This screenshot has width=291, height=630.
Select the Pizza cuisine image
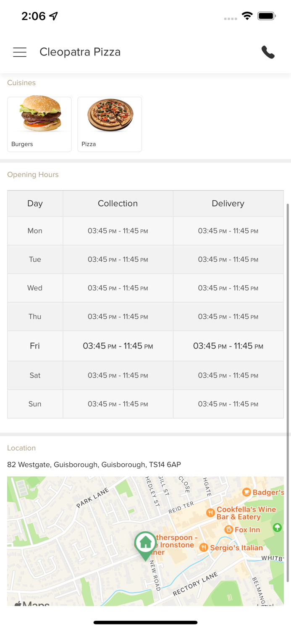tap(110, 116)
